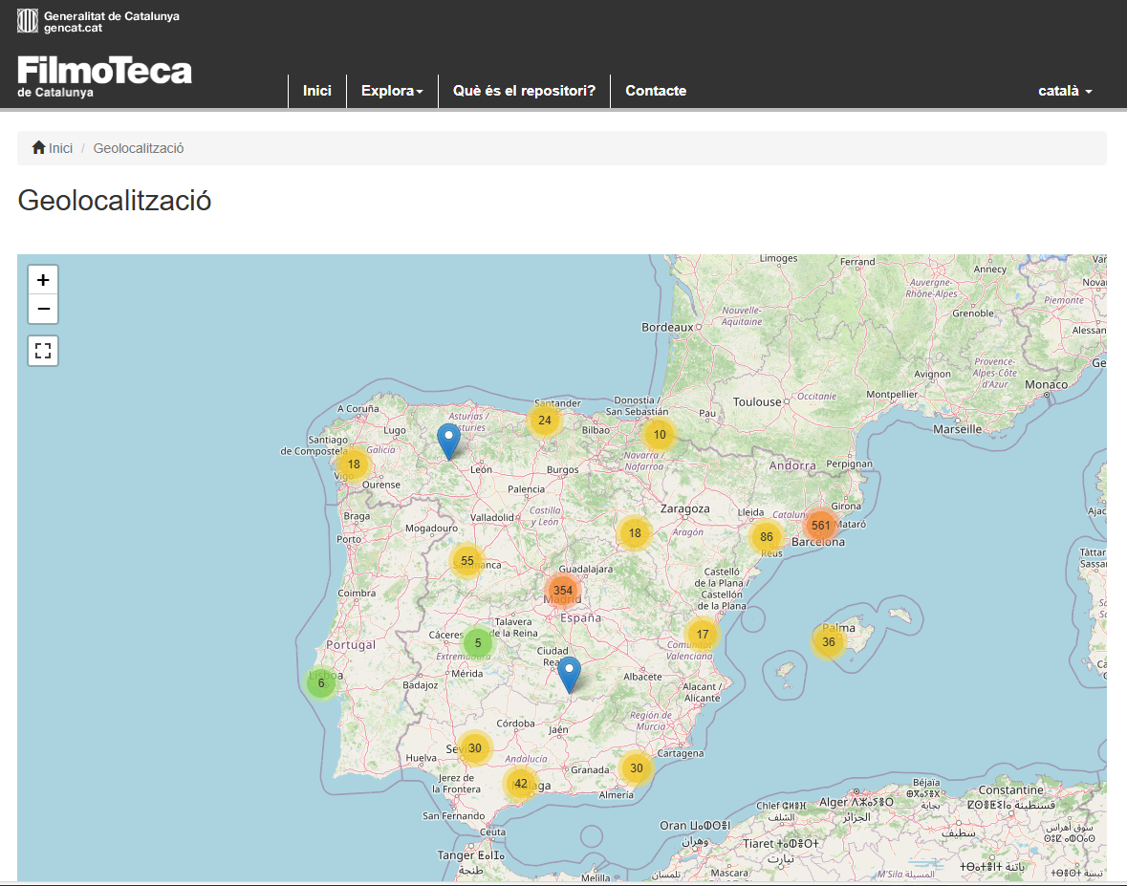The height and width of the screenshot is (886, 1127).
Task: Click the Andorra label on map
Action: tap(792, 465)
